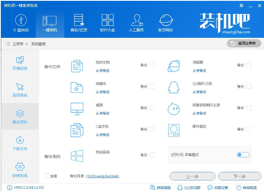Click the 返回主菜单 button
Viewport: 264px width, 194px height.
(244, 43)
